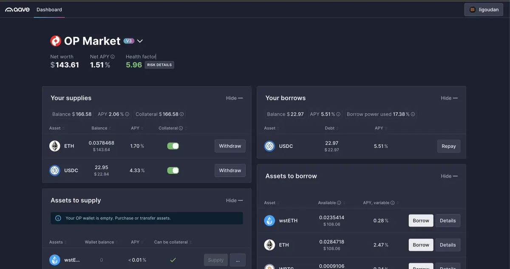Open the OP Market selector chevron
The width and height of the screenshot is (510, 269).
[140, 41]
